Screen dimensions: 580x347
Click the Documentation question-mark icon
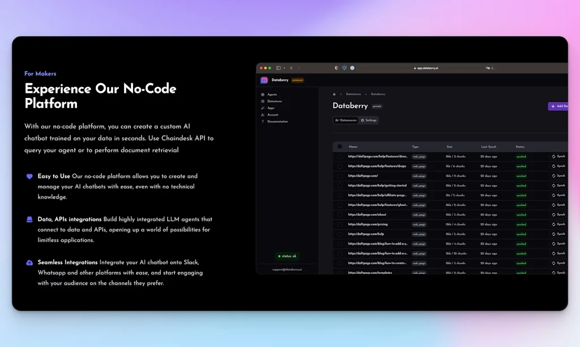click(263, 122)
